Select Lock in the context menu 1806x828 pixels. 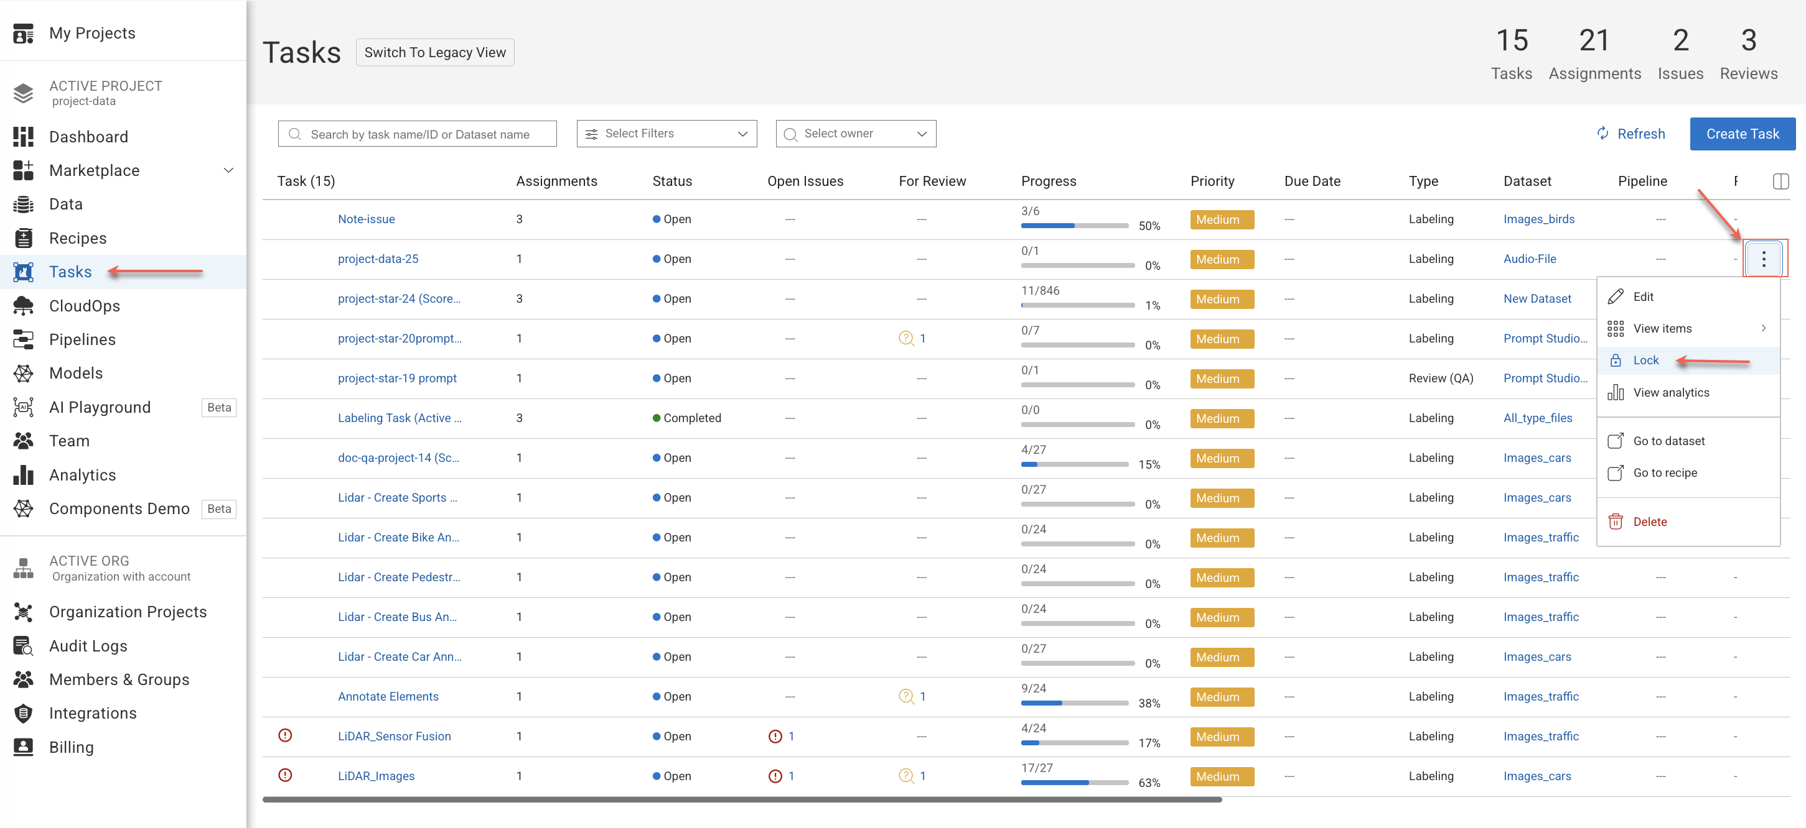click(1688, 360)
